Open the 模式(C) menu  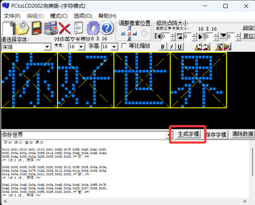[x=59, y=16]
